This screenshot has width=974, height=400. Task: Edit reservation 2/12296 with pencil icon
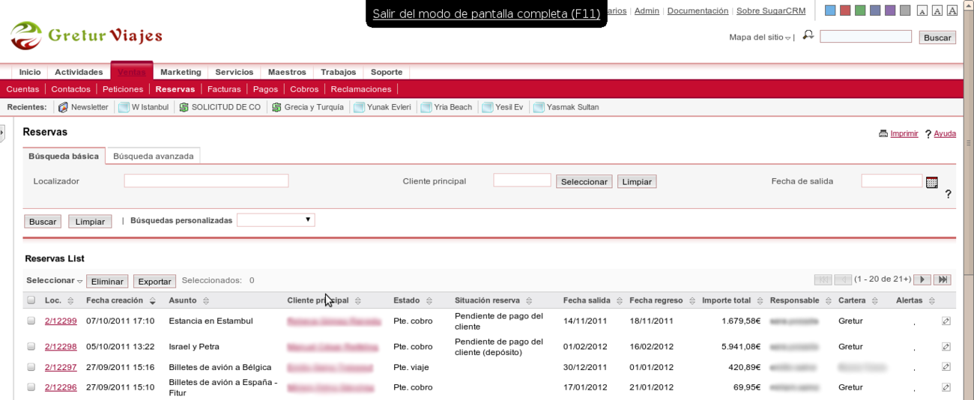[946, 387]
